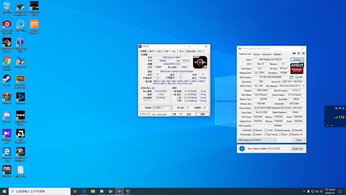Click the GPU-Z screenshot camera icon
This screenshot has height=195, width=346.
click(294, 53)
